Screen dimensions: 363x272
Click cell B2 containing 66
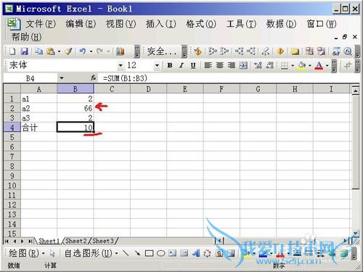click(x=76, y=108)
